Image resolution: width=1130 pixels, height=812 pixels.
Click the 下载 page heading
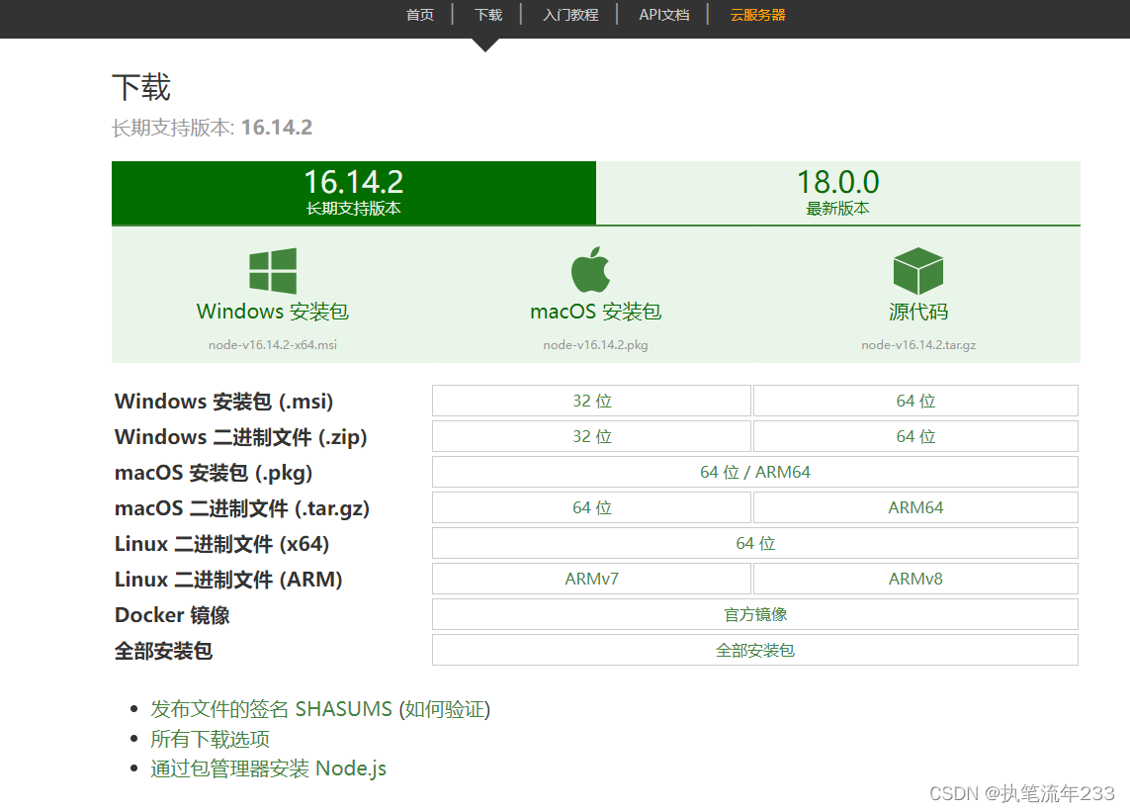pos(141,87)
